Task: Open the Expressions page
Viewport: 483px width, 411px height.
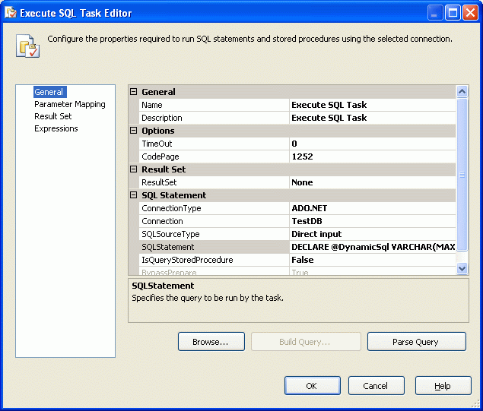Action: coord(56,128)
